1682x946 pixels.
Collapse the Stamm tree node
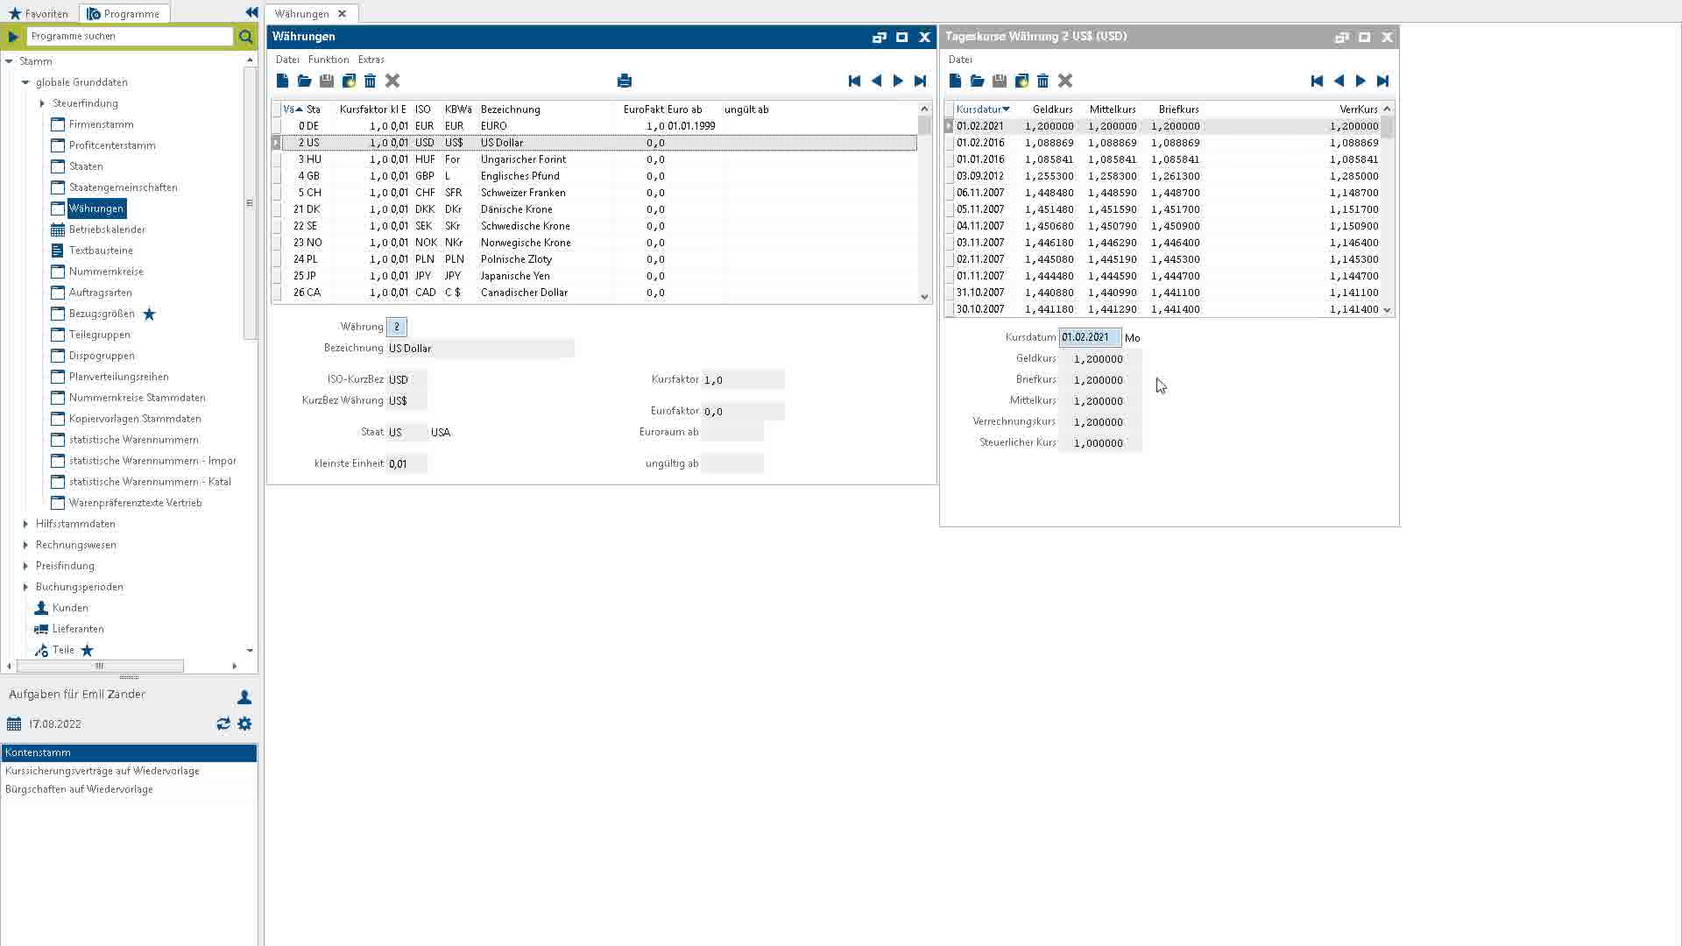(9, 61)
